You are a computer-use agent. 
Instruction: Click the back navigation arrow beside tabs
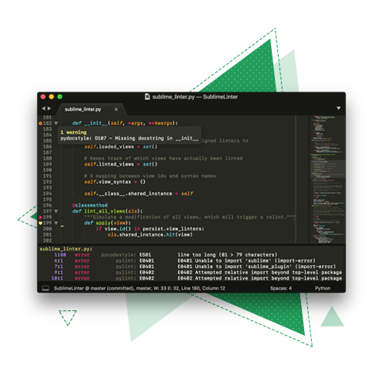pyautogui.click(x=44, y=109)
